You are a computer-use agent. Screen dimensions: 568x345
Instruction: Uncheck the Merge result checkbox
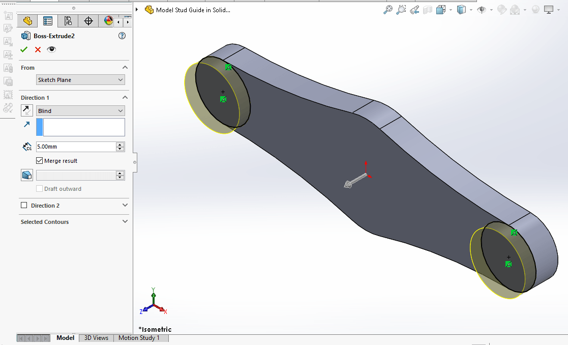(x=40, y=160)
